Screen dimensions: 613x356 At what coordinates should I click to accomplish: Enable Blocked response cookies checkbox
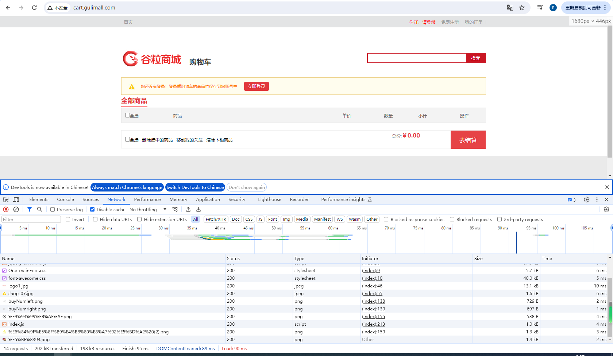coord(386,219)
